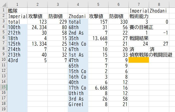Select 3rd As attack value 26
The height and width of the screenshot is (112, 175).
[98, 98]
